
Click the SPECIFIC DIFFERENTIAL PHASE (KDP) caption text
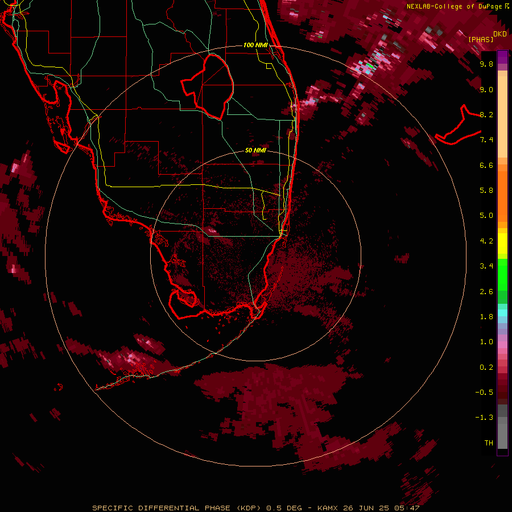pyautogui.click(x=176, y=508)
